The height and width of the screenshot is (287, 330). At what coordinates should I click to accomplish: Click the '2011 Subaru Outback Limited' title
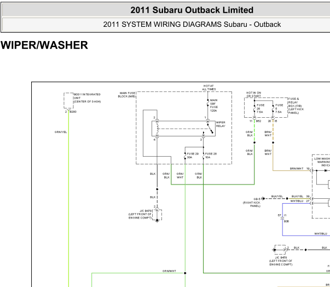[x=192, y=10]
